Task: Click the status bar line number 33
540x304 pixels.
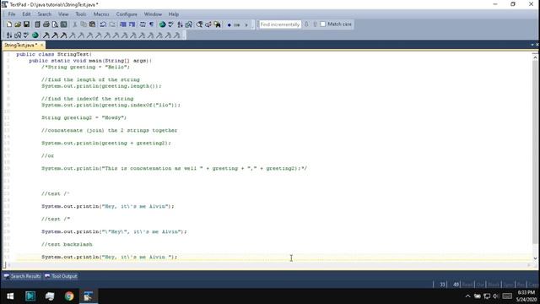Action: click(x=442, y=285)
